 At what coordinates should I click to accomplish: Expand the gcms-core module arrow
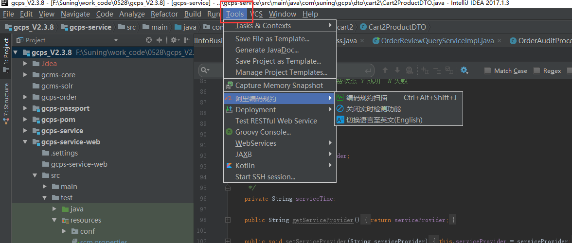[25, 75]
